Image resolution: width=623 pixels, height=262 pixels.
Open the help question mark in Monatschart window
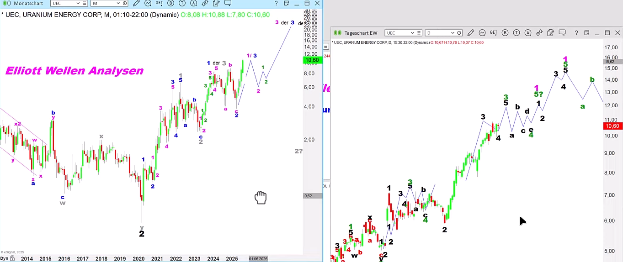(x=276, y=3)
